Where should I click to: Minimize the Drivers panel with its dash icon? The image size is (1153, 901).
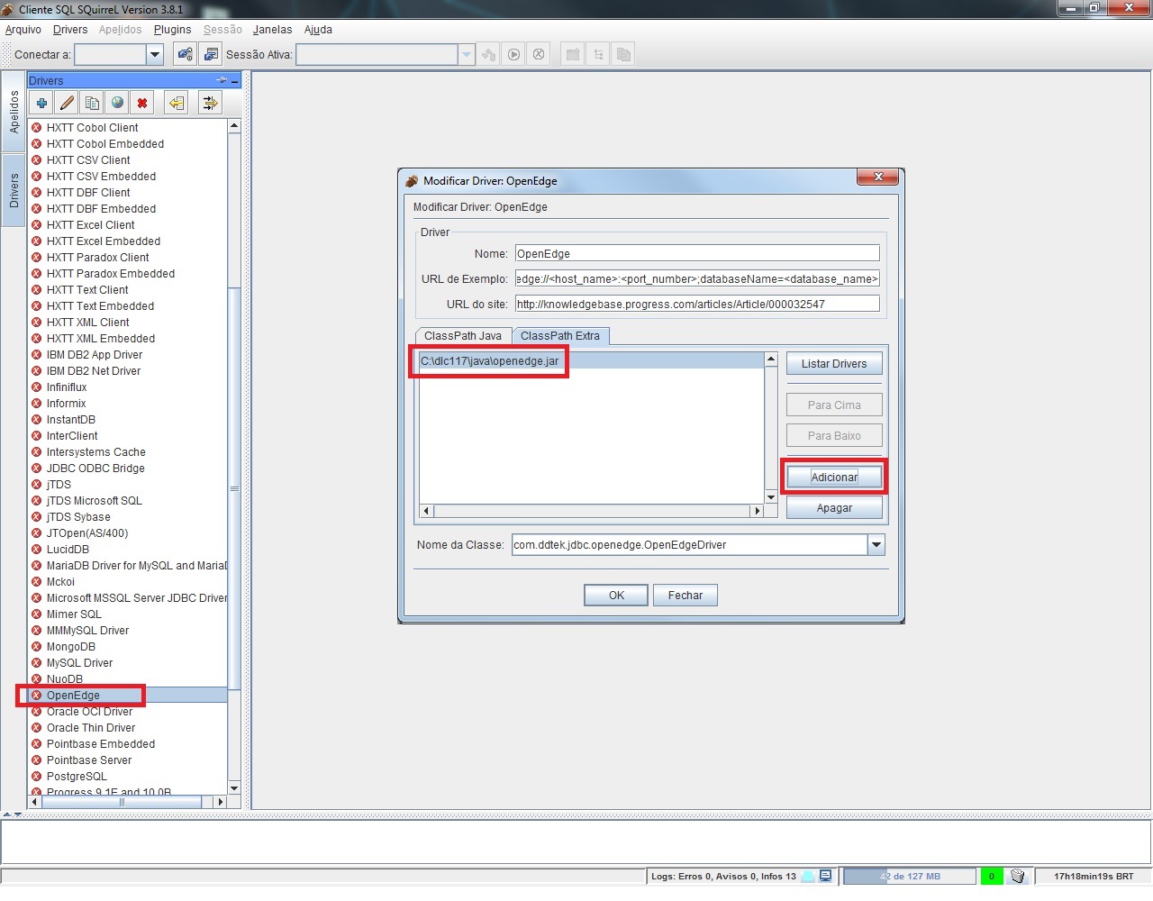(x=235, y=81)
